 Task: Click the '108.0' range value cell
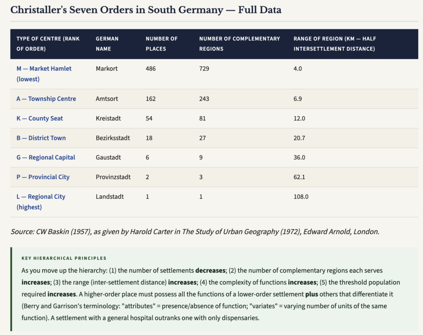pyautogui.click(x=301, y=197)
